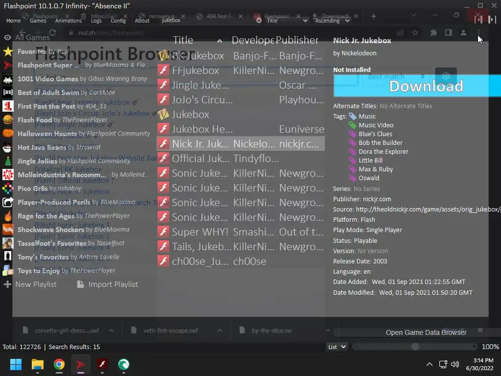
Task: Open the volume control in tray
Action: tap(455, 364)
